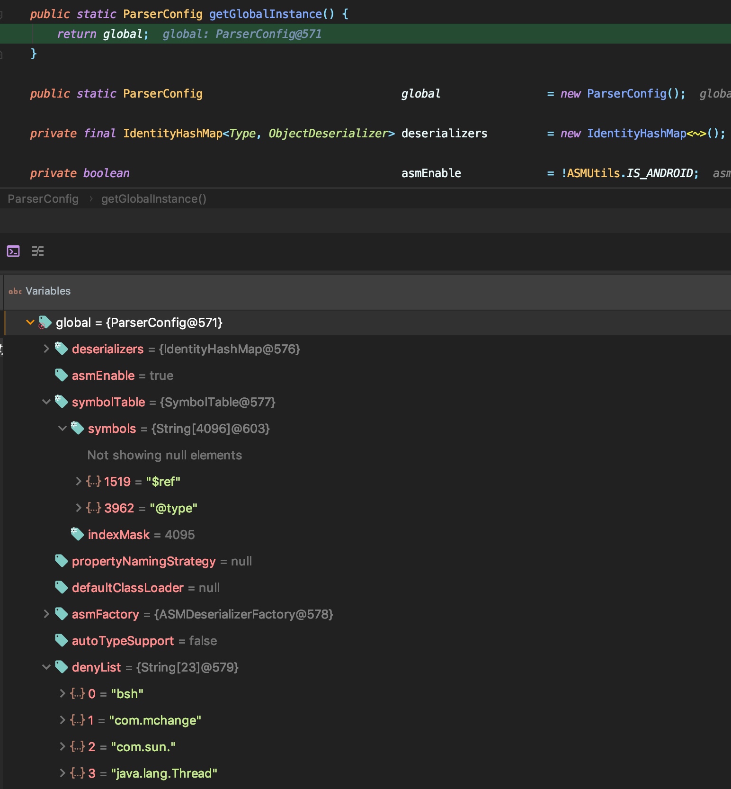This screenshot has width=731, height=789.
Task: Click getGlobalInstance() in the breadcrumb bar
Action: 154,199
